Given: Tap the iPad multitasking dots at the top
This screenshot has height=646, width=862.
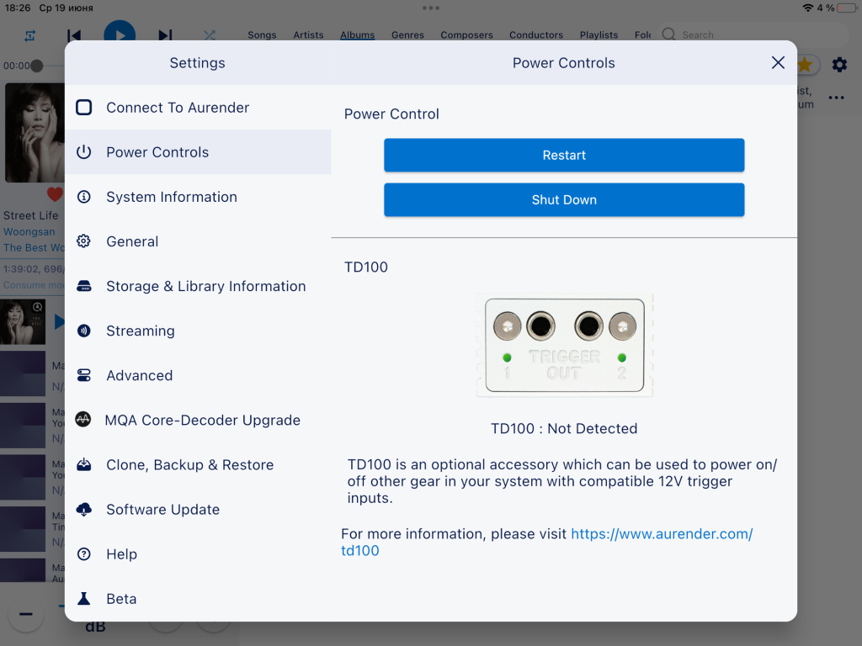Looking at the screenshot, I should coord(431,8).
